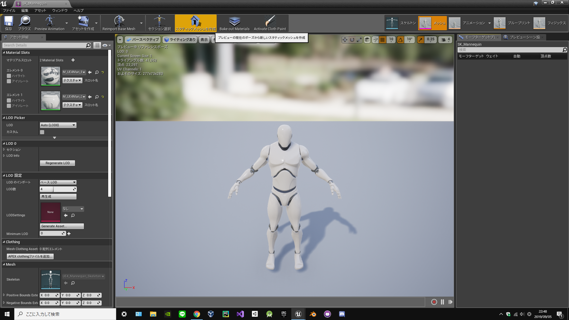569x320 pixels.
Task: Click the パースペクティブ viewport button
Action: pyautogui.click(x=142, y=40)
